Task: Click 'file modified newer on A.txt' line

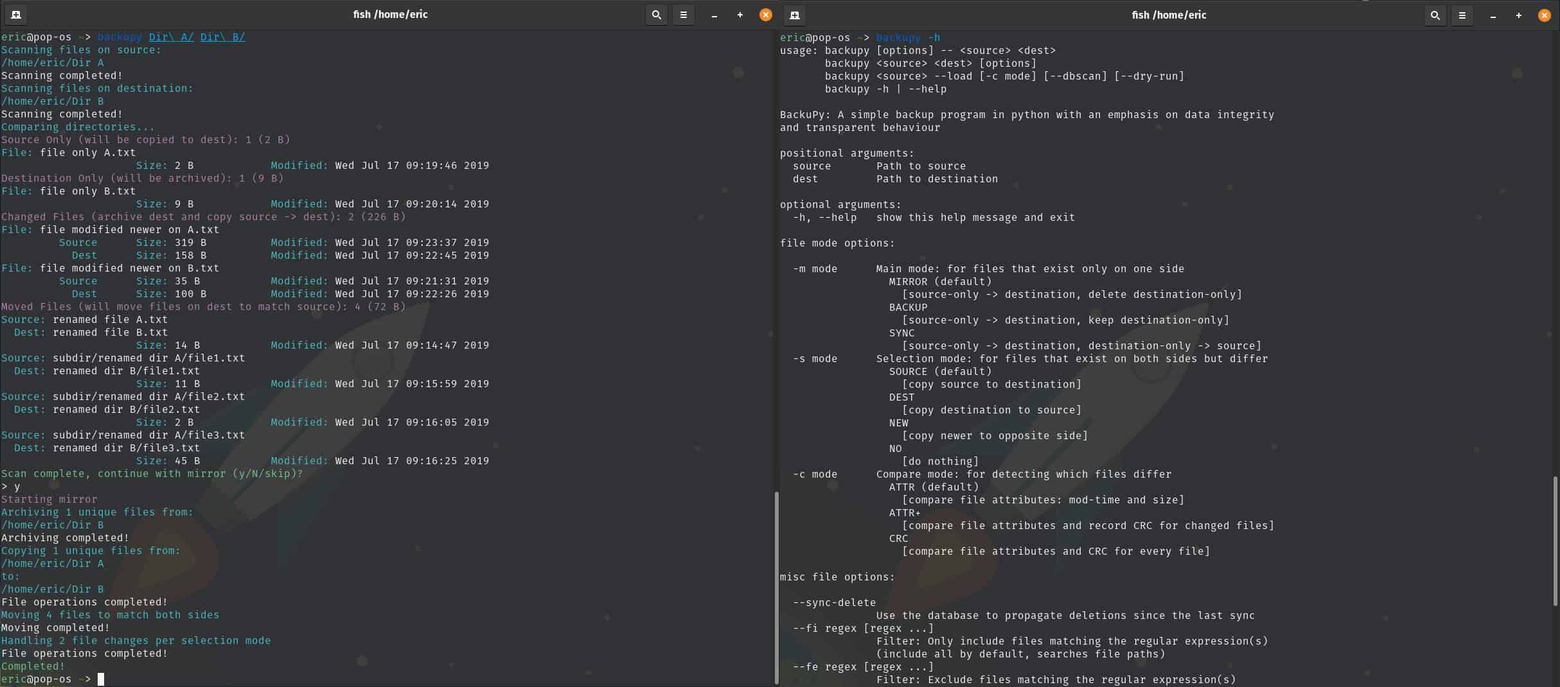Action: click(x=129, y=230)
